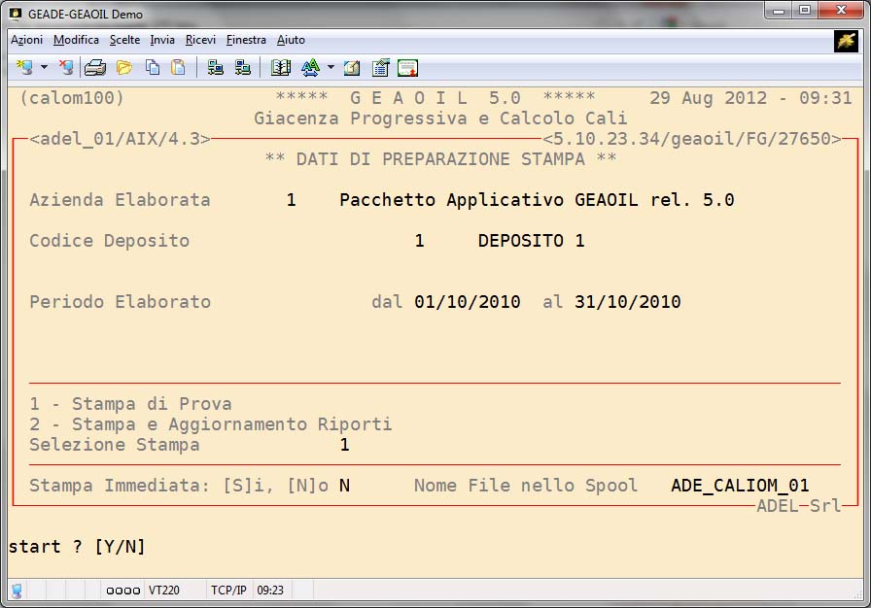Open the Aiuto menu
Screen dimensions: 871x608
click(x=291, y=40)
